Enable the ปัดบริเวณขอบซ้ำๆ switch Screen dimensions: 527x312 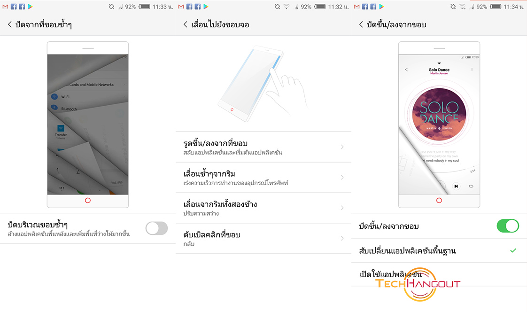tap(156, 228)
